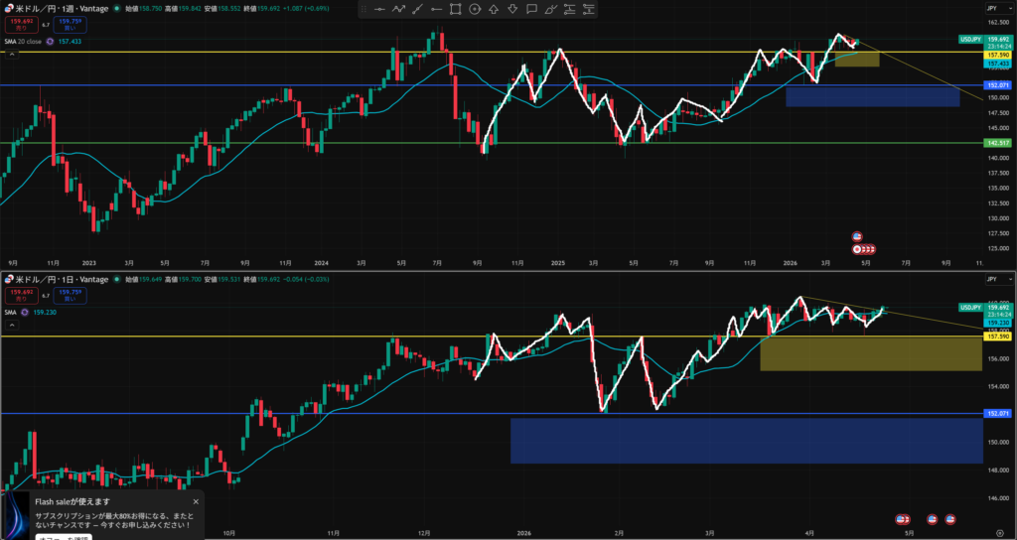Select the circle shape tool
The height and width of the screenshot is (540, 1017).
(474, 9)
